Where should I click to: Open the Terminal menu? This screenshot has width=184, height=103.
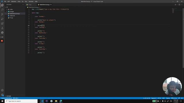[31, 1]
